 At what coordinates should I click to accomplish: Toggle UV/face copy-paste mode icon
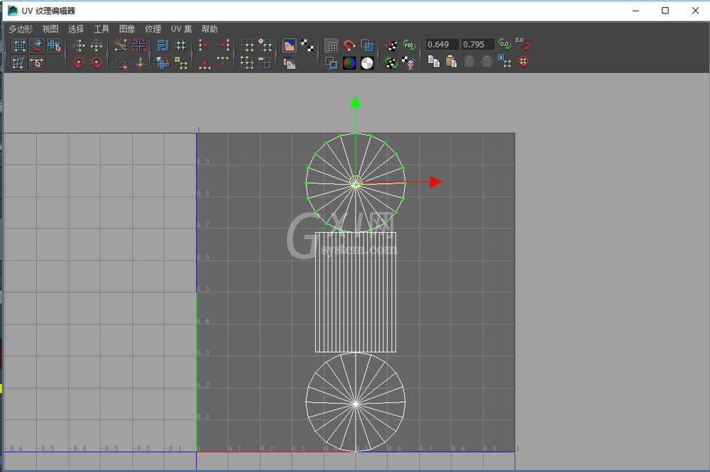click(x=504, y=62)
